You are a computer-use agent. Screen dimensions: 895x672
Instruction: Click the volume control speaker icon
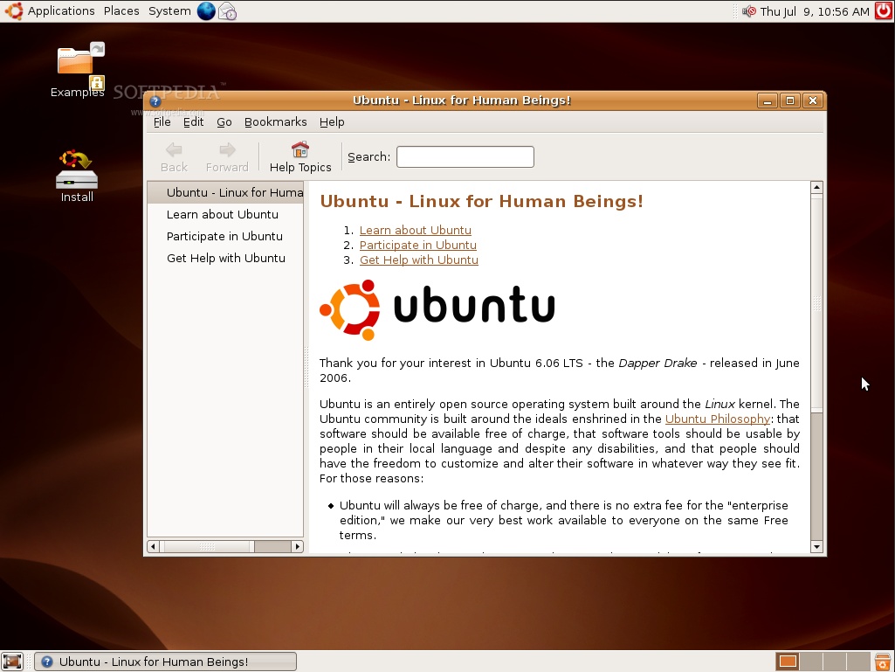[x=749, y=11]
